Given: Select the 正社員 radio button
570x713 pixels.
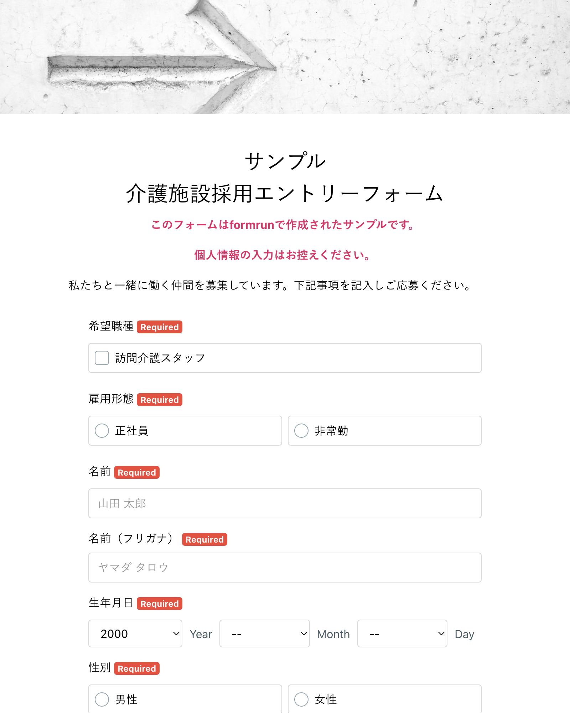Looking at the screenshot, I should 101,431.
